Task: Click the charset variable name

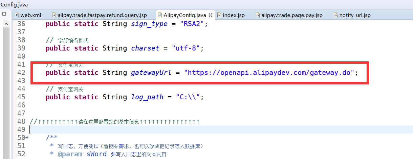Action: [145, 48]
